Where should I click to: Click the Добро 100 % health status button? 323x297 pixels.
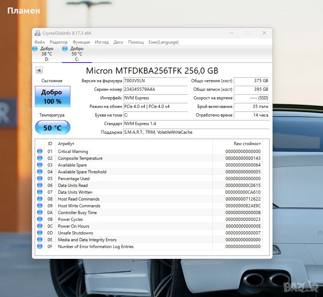(53, 96)
